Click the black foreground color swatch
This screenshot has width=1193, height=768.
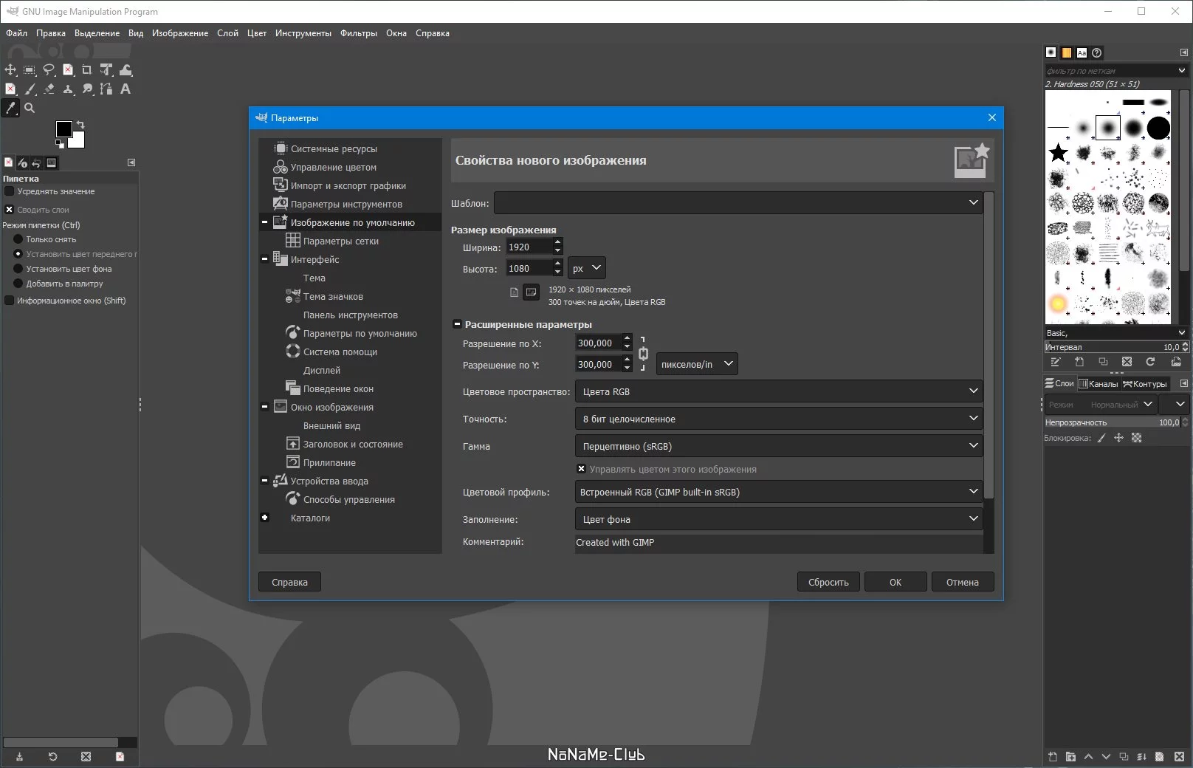(63, 128)
